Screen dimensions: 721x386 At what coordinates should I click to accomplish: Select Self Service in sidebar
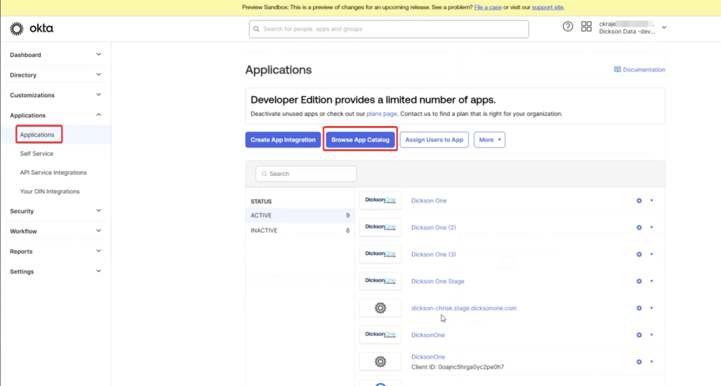coord(37,153)
